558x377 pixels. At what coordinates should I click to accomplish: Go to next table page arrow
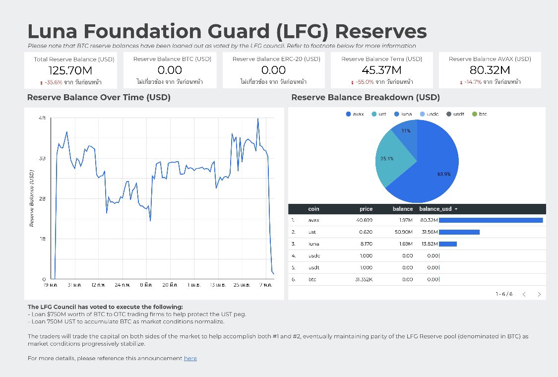click(539, 294)
